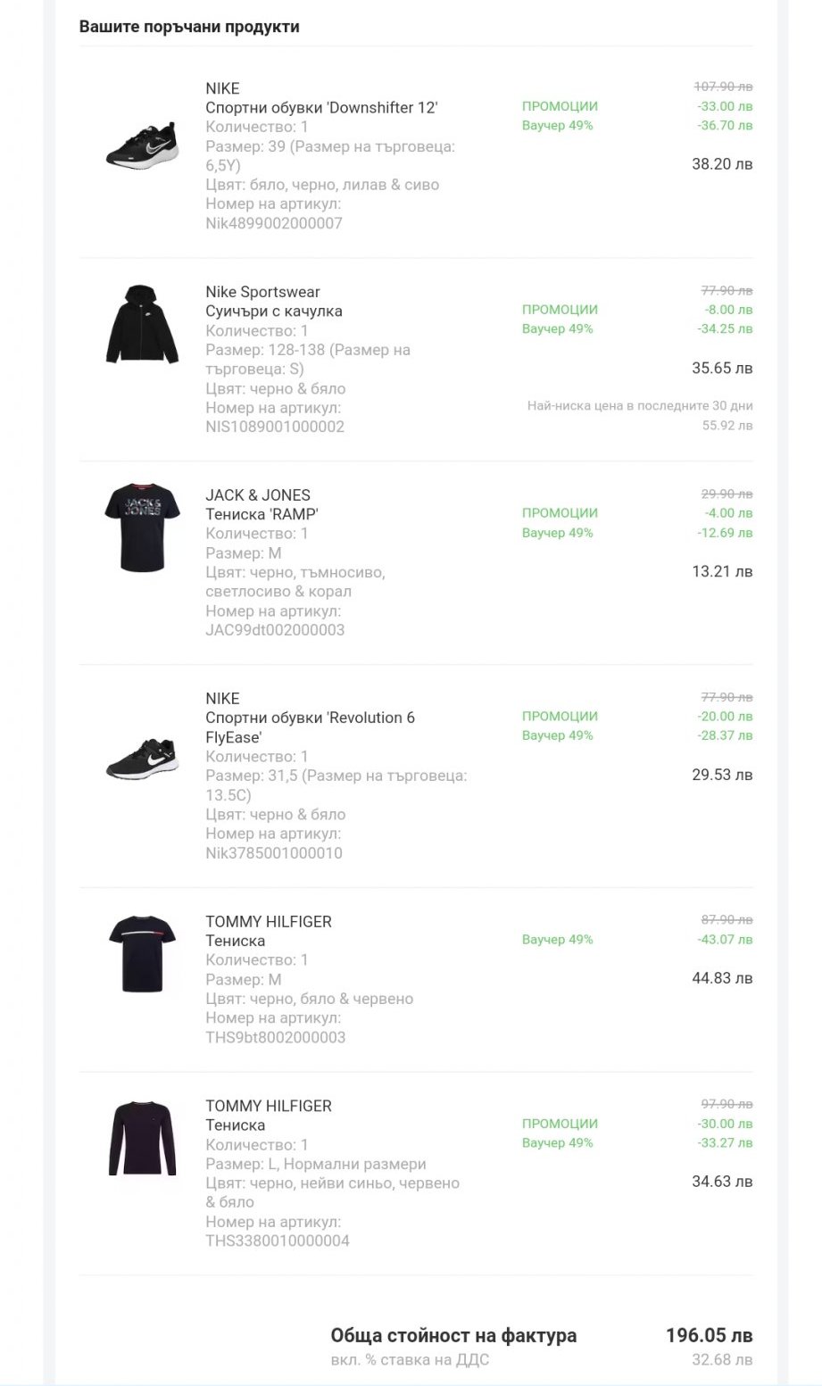Open the Nike Downshifter 12 shoe thumbnail
This screenshot has height=1386, width=822.
click(x=143, y=143)
